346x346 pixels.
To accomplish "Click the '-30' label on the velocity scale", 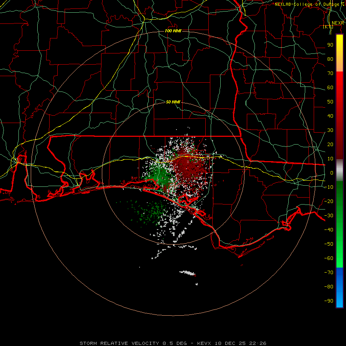I will coord(329,216).
